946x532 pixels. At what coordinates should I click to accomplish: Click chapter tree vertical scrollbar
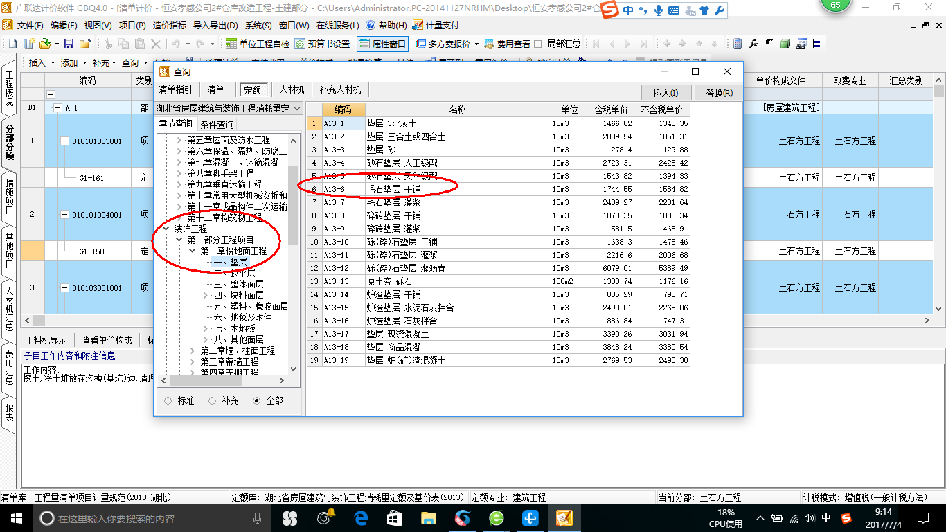pyautogui.click(x=294, y=205)
